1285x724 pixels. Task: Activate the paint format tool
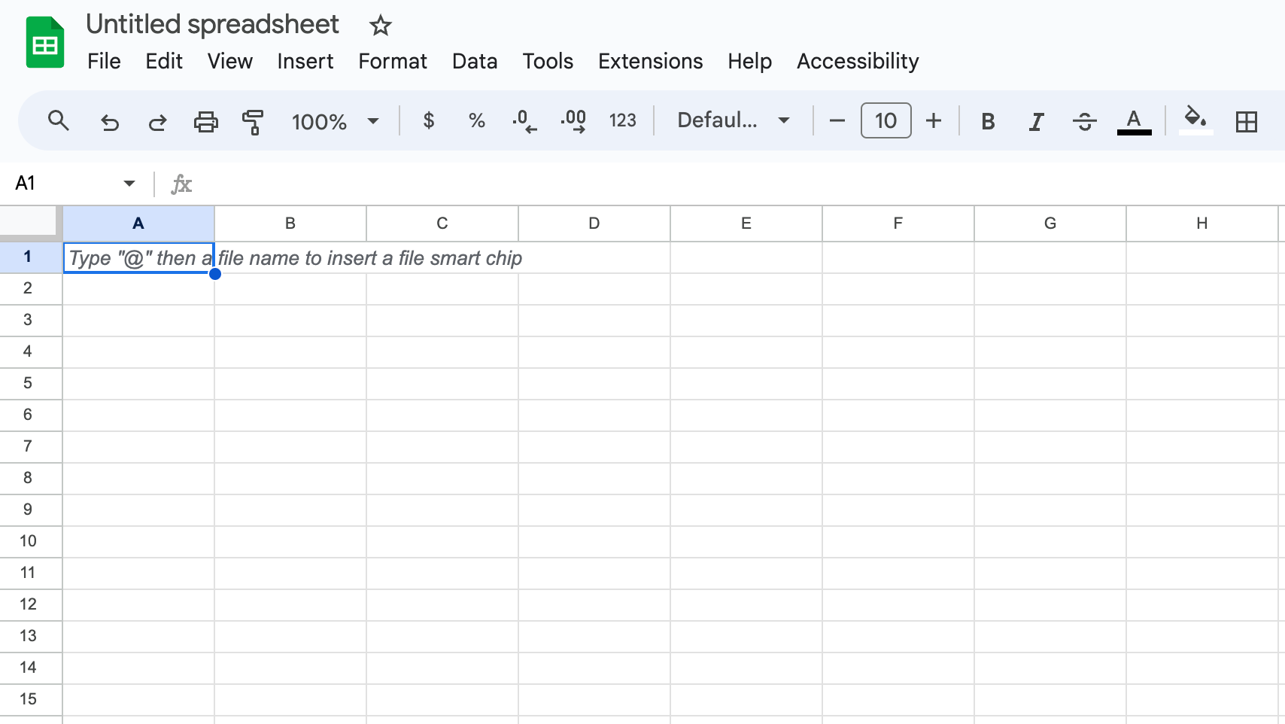pos(253,121)
